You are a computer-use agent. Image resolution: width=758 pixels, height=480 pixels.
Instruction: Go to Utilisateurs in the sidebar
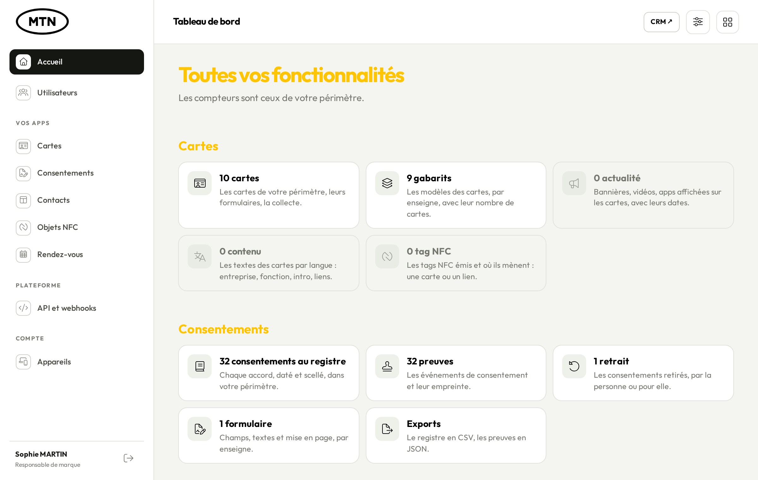(x=77, y=93)
